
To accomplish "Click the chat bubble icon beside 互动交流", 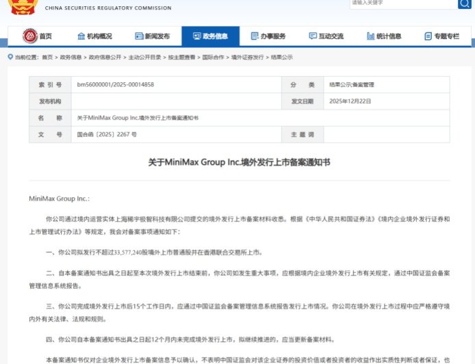I will [x=313, y=36].
